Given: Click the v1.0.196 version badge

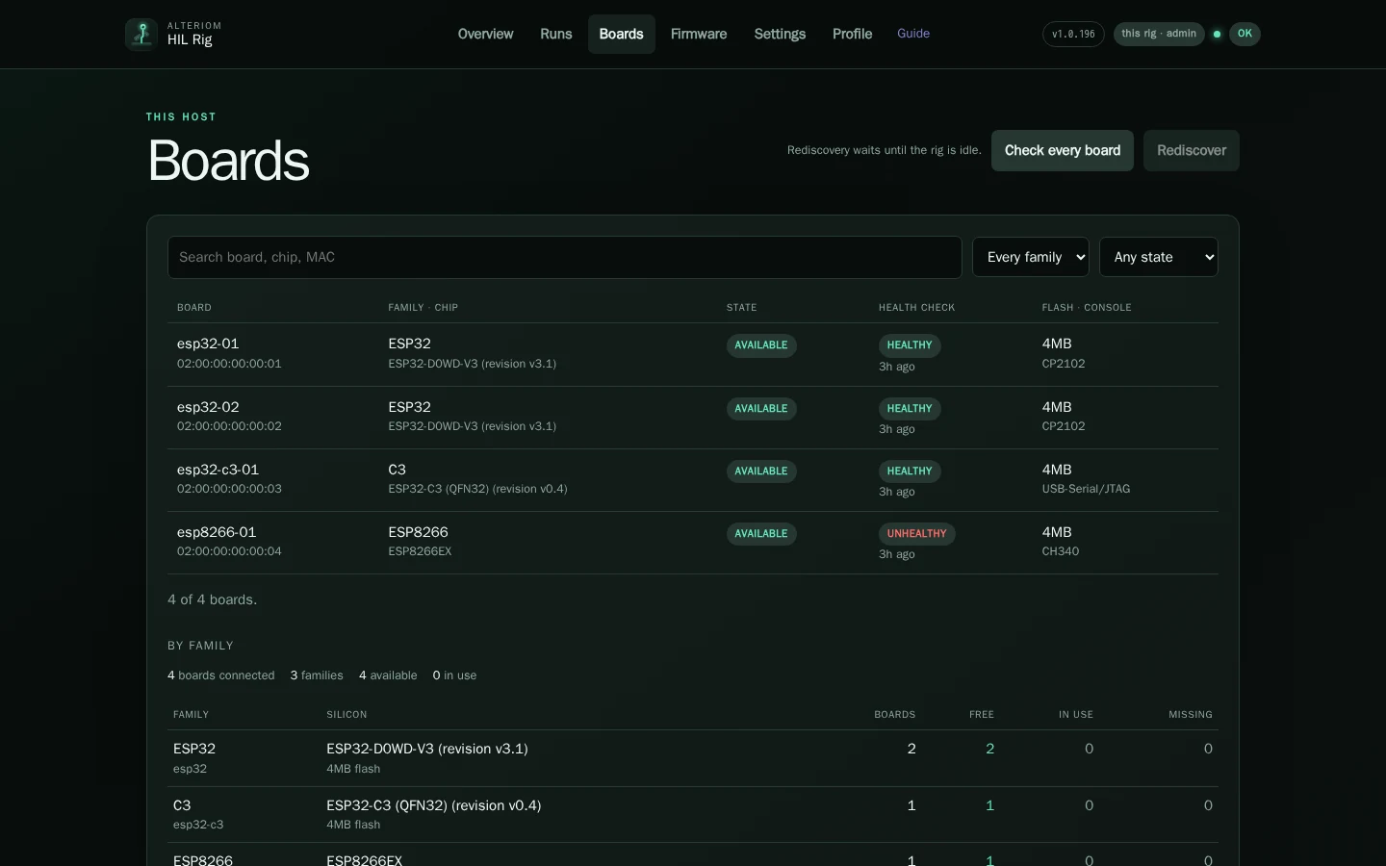Looking at the screenshot, I should pyautogui.click(x=1073, y=34).
